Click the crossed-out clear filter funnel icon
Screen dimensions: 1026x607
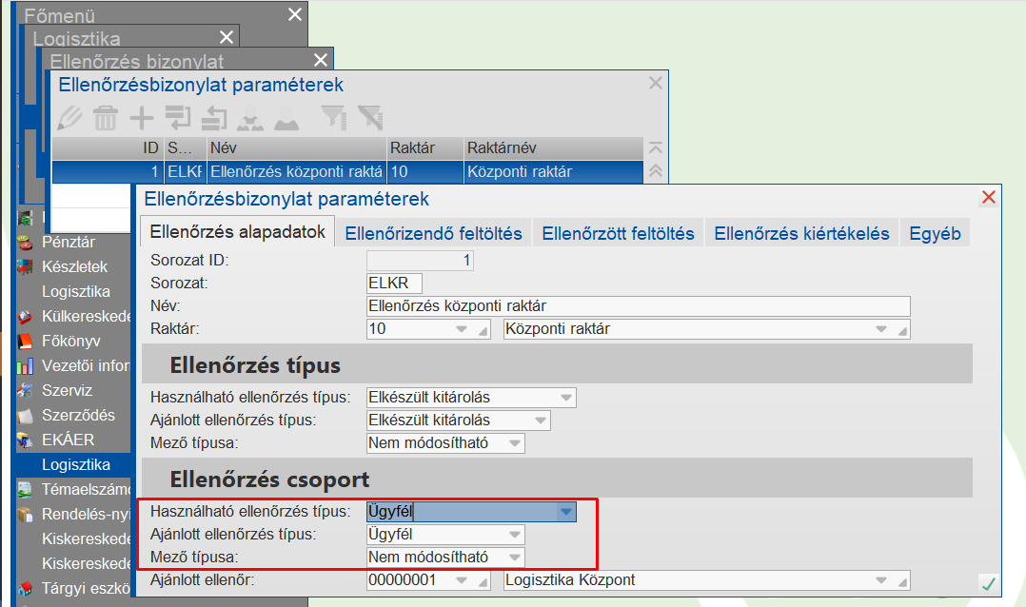[x=370, y=118]
